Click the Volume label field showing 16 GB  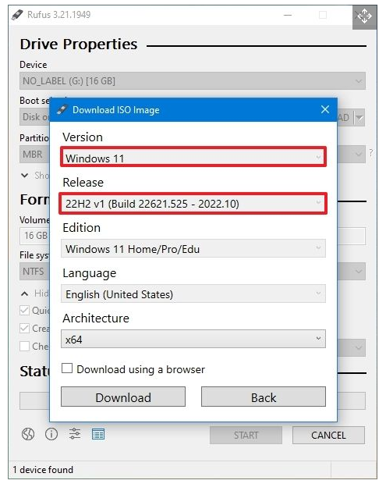tap(35, 236)
